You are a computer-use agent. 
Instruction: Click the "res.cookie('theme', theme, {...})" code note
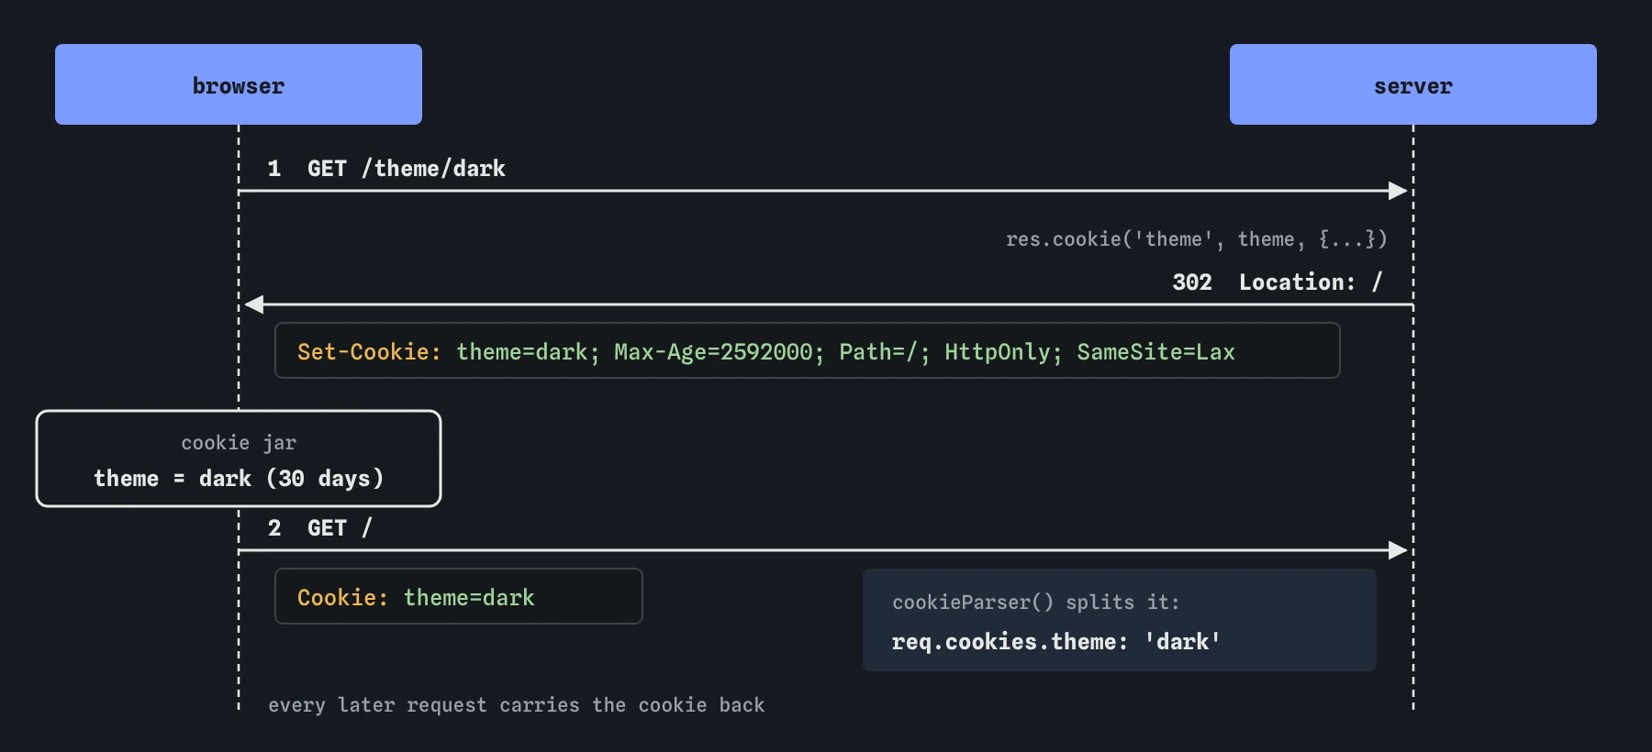click(1196, 239)
